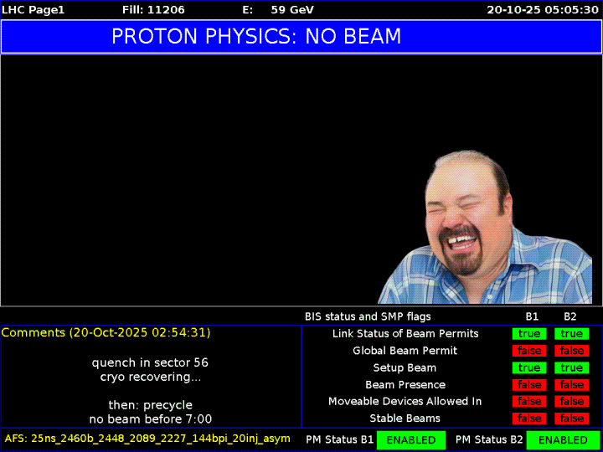This screenshot has height=452, width=603.
Task: Click the B1 Global Beam Permit false flag
Action: pyautogui.click(x=529, y=351)
